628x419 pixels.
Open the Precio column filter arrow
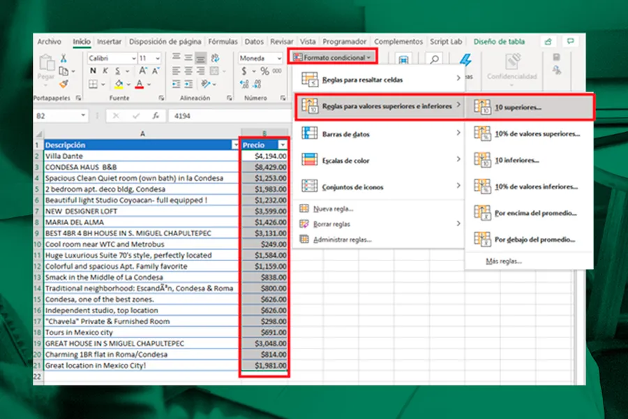click(283, 145)
